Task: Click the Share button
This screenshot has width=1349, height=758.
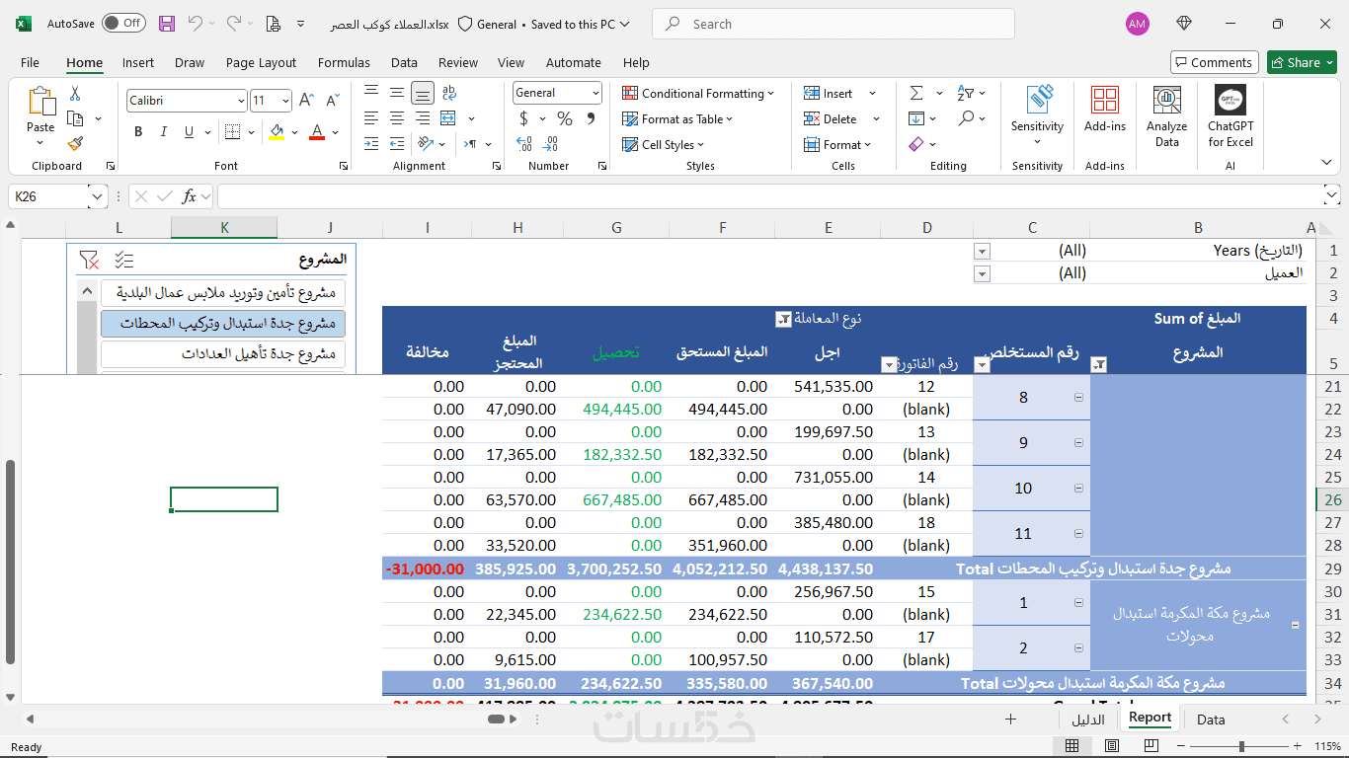Action: click(x=1302, y=62)
